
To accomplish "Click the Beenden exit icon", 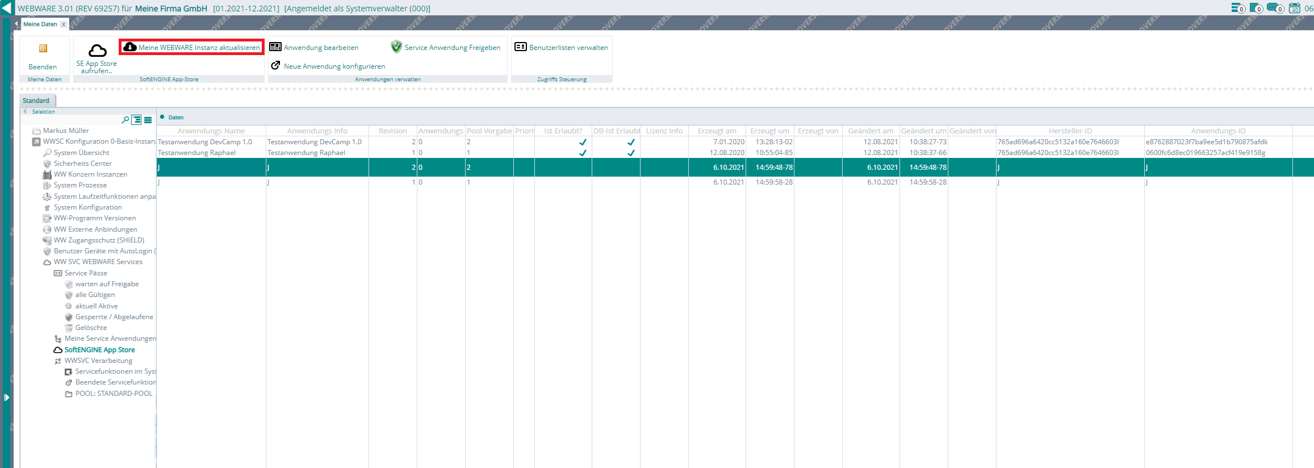I will [43, 49].
